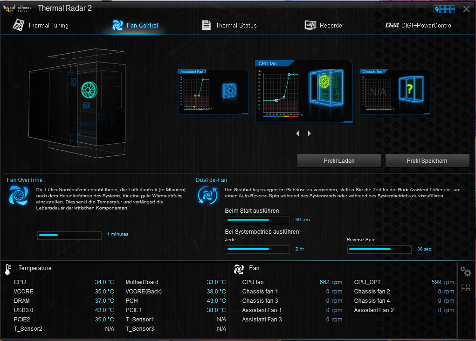476x341 pixels.
Task: Adjust the Beim Start ausführen slider
Action: click(x=257, y=220)
